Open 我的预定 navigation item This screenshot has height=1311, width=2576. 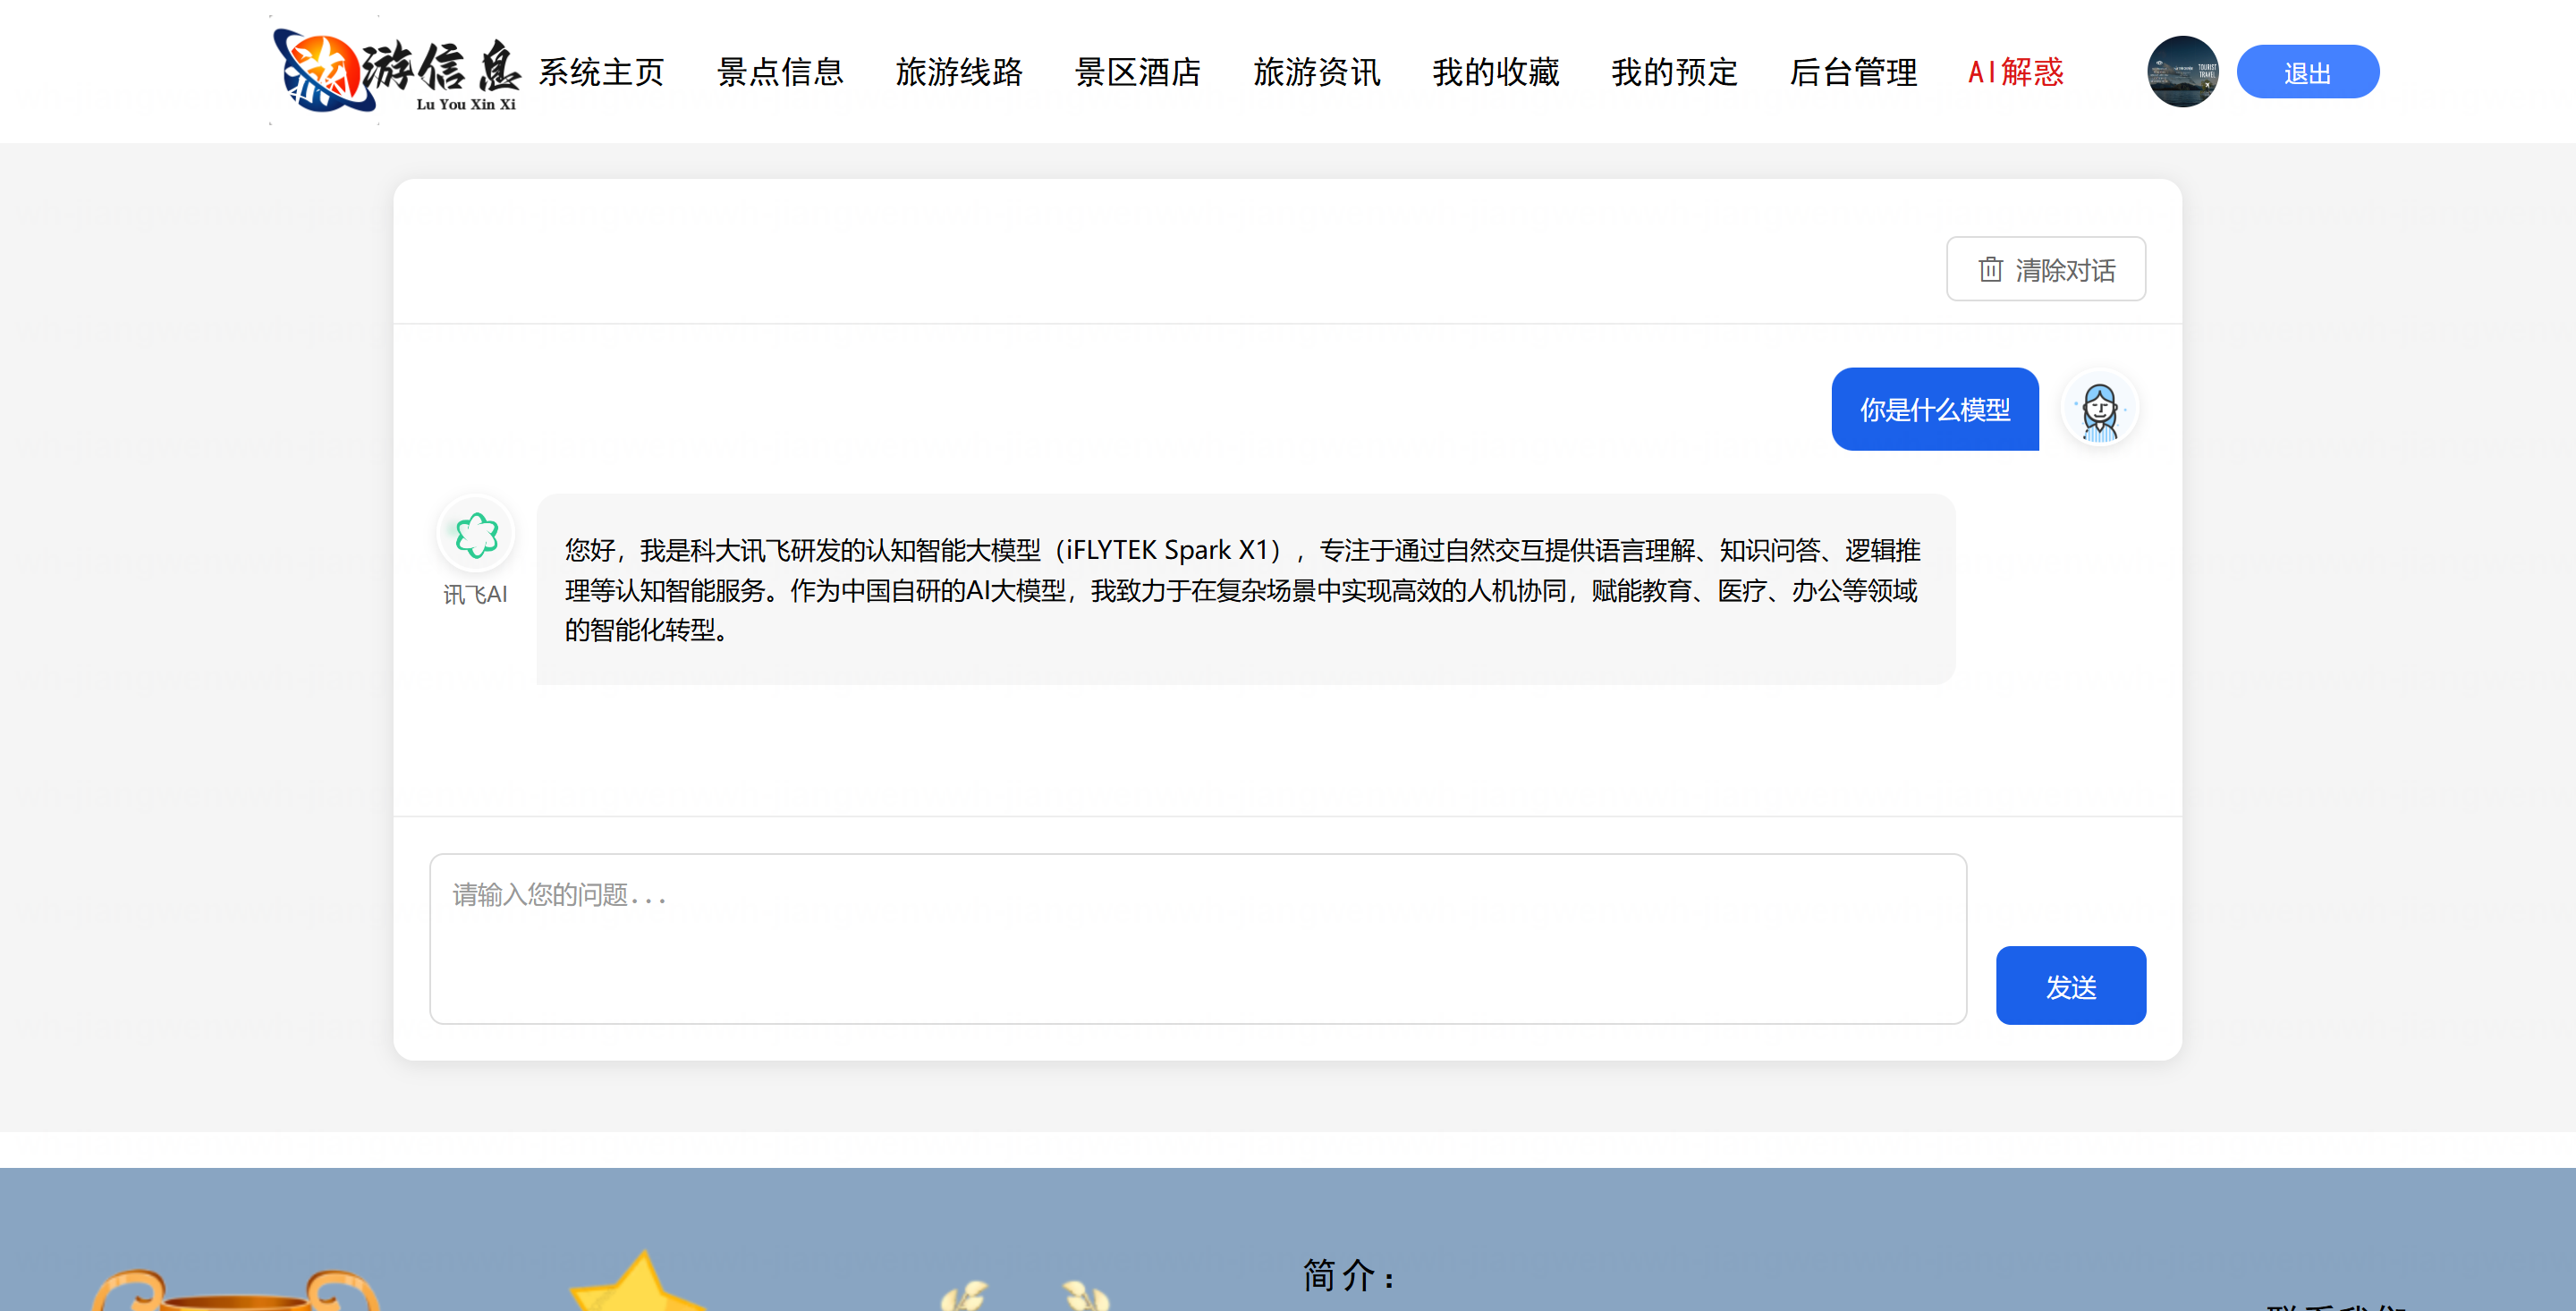coord(1675,72)
